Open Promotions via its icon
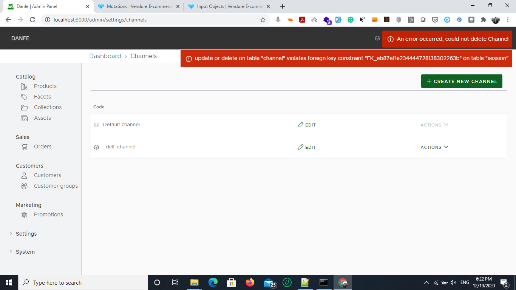This screenshot has width=516, height=290. pos(24,214)
